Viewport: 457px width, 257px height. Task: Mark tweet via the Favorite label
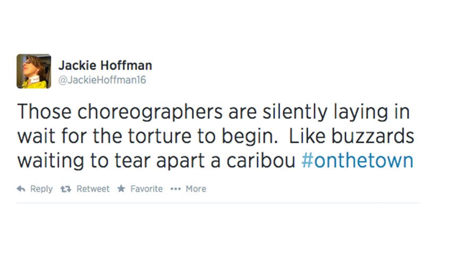tap(147, 189)
